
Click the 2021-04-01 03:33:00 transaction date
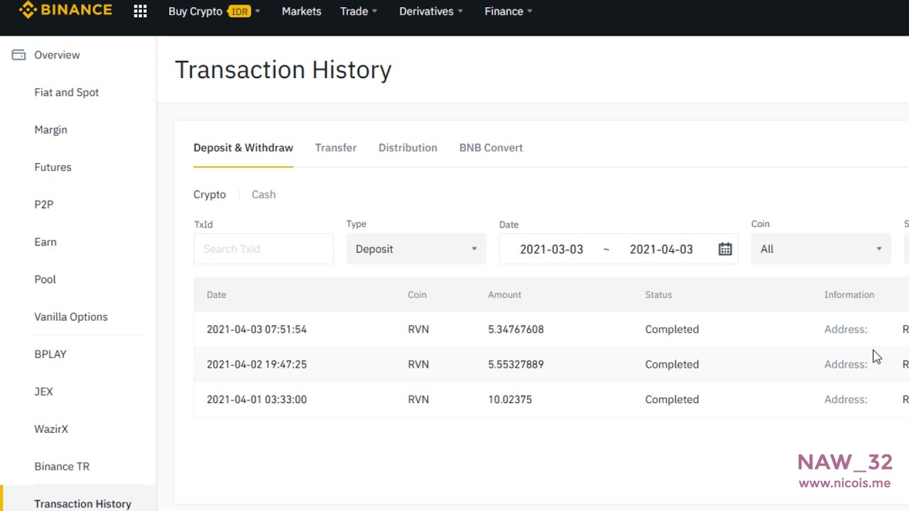pos(256,400)
